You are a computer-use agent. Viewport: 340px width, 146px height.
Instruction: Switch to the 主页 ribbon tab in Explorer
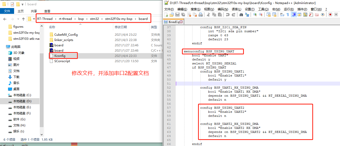tap(21, 11)
